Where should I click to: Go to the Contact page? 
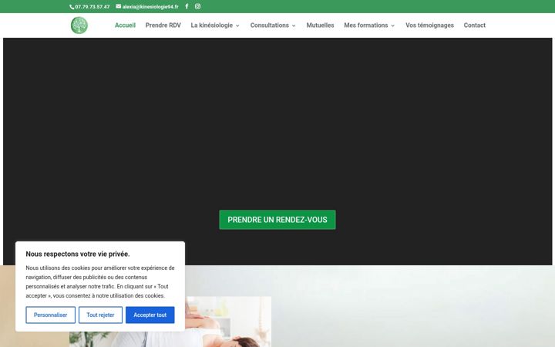(475, 25)
